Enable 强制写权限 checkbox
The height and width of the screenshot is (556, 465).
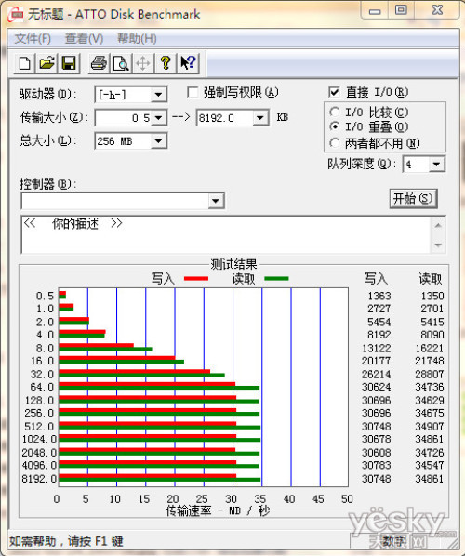193,92
